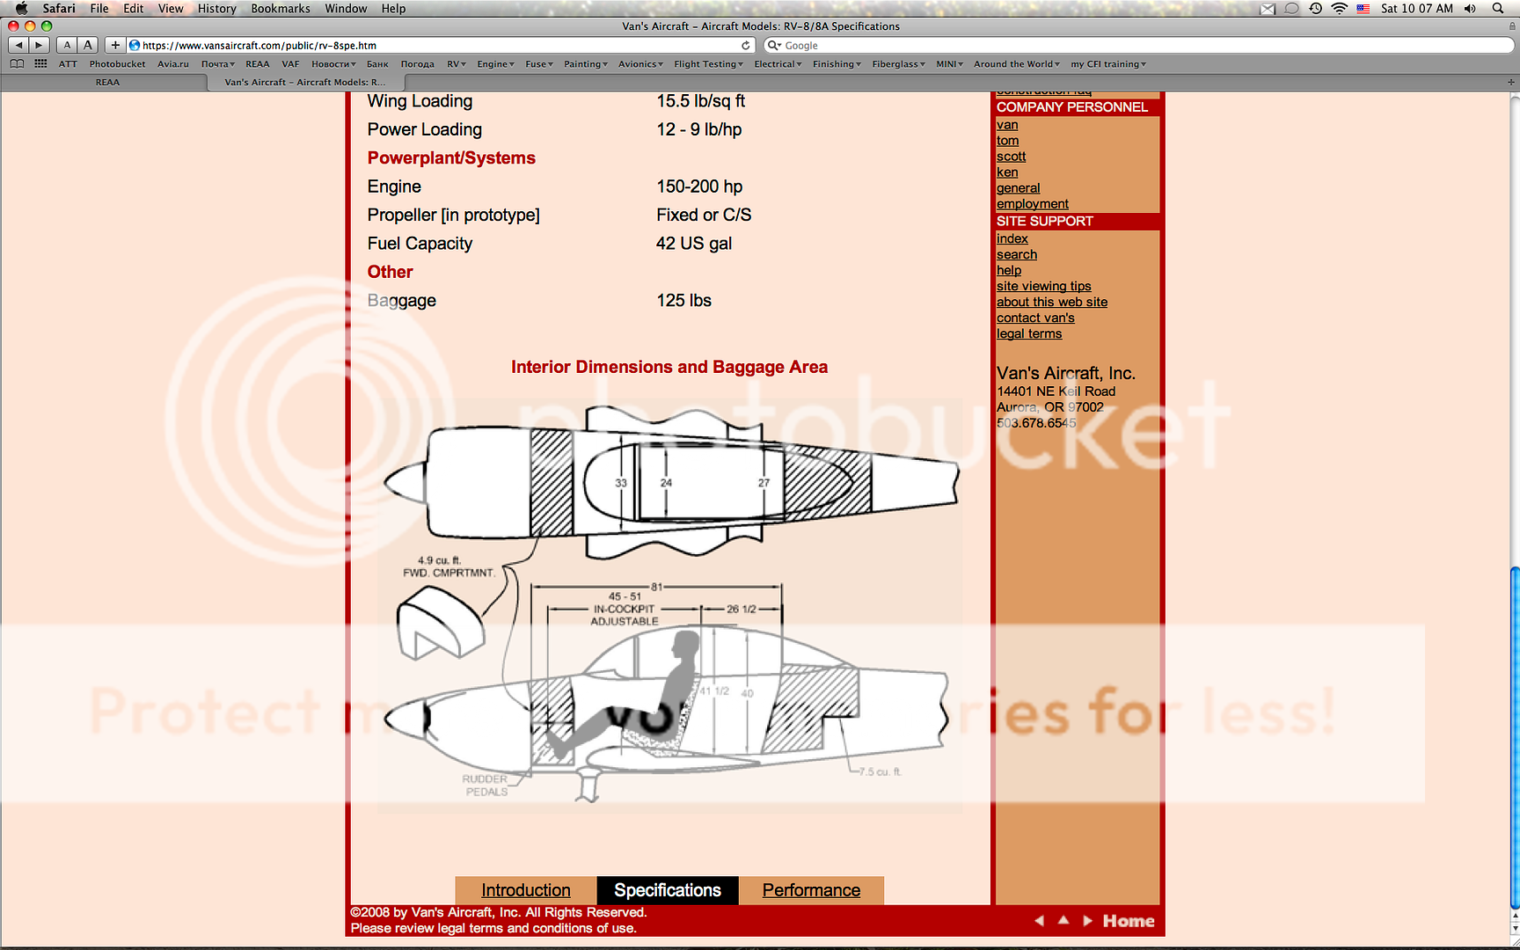Expand the Fuse bookmarks folder
This screenshot has height=950, width=1520.
click(539, 64)
